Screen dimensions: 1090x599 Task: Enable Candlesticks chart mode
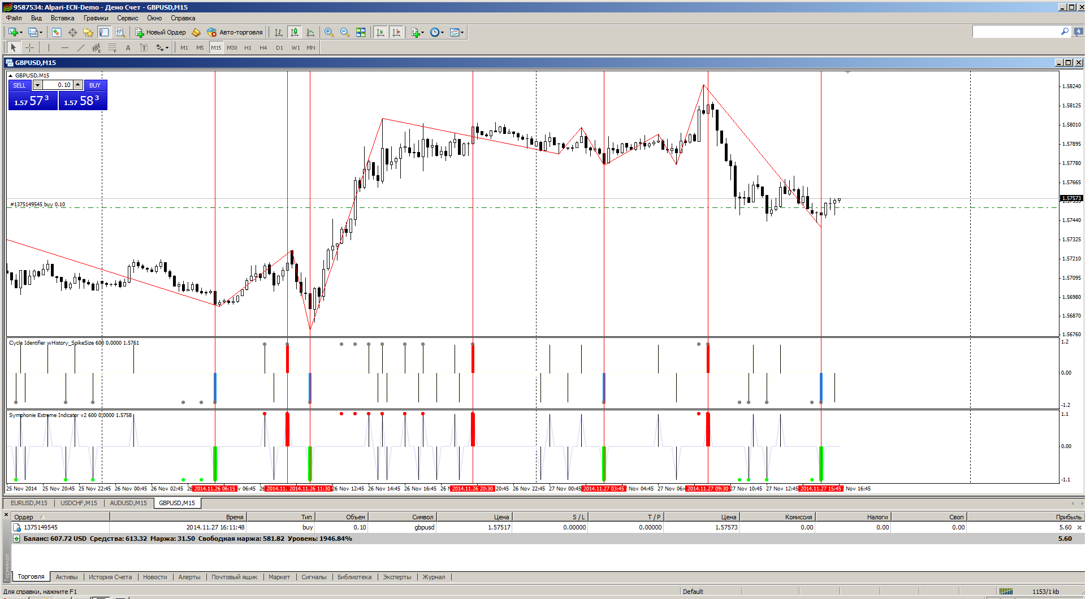295,32
